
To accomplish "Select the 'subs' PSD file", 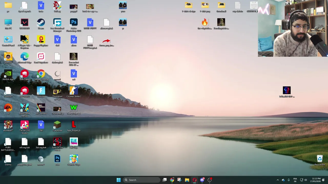I will click(x=57, y=160).
